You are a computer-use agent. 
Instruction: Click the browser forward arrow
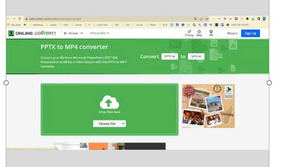[14, 19]
